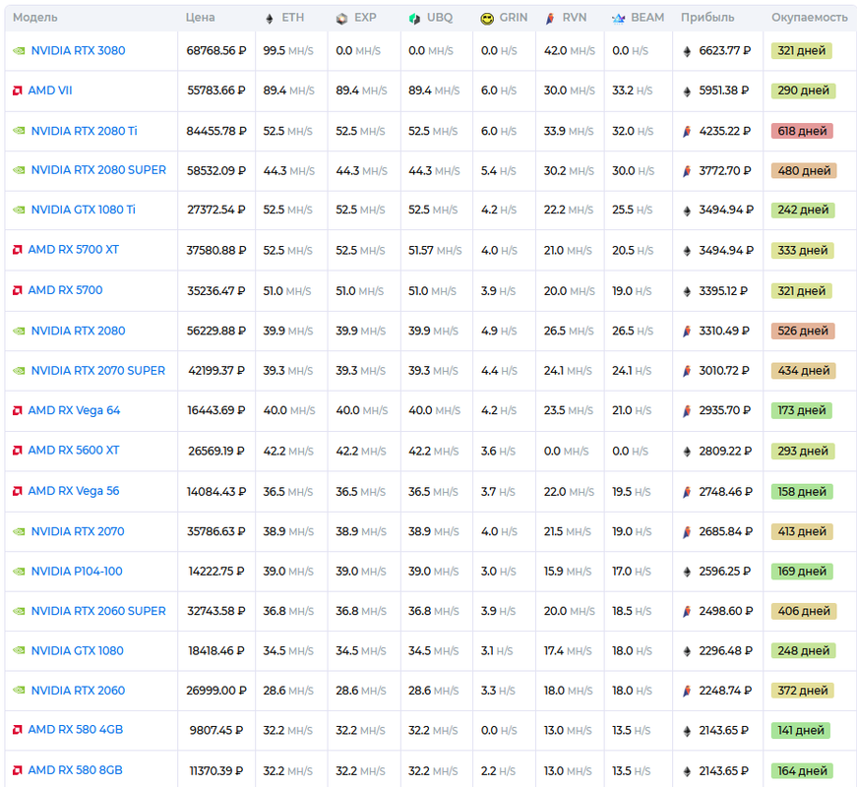Open the NVIDIA RTX 3080 link

point(78,51)
